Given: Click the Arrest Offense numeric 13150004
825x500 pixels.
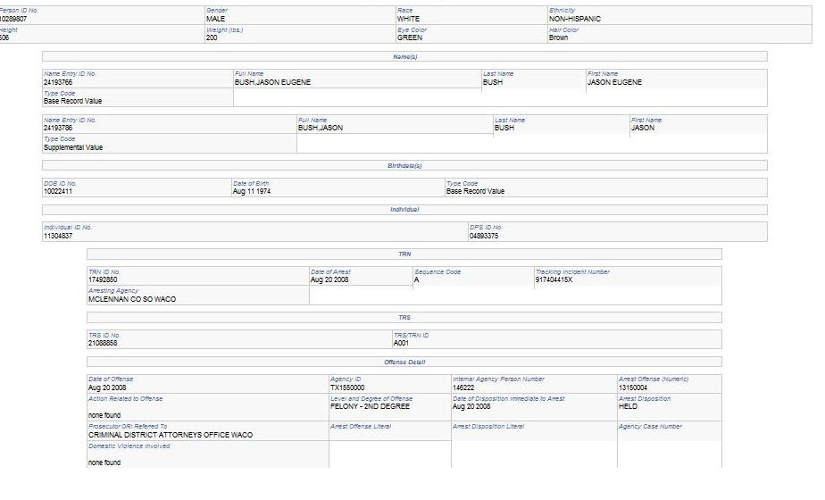Looking at the screenshot, I should coord(633,387).
